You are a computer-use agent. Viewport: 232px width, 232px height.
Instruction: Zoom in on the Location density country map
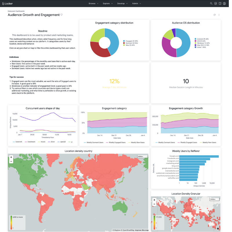coord(11,157)
